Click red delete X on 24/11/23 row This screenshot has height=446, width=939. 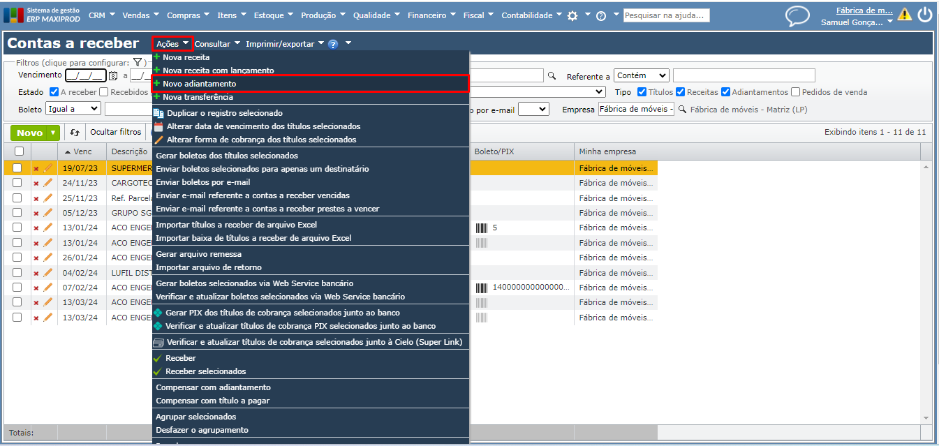(x=36, y=184)
